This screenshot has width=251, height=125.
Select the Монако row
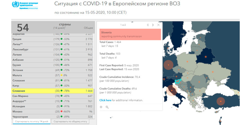[52, 112]
